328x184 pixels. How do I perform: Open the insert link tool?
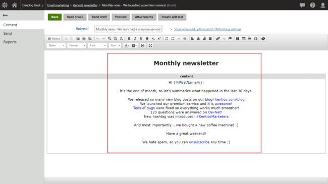[218, 38]
